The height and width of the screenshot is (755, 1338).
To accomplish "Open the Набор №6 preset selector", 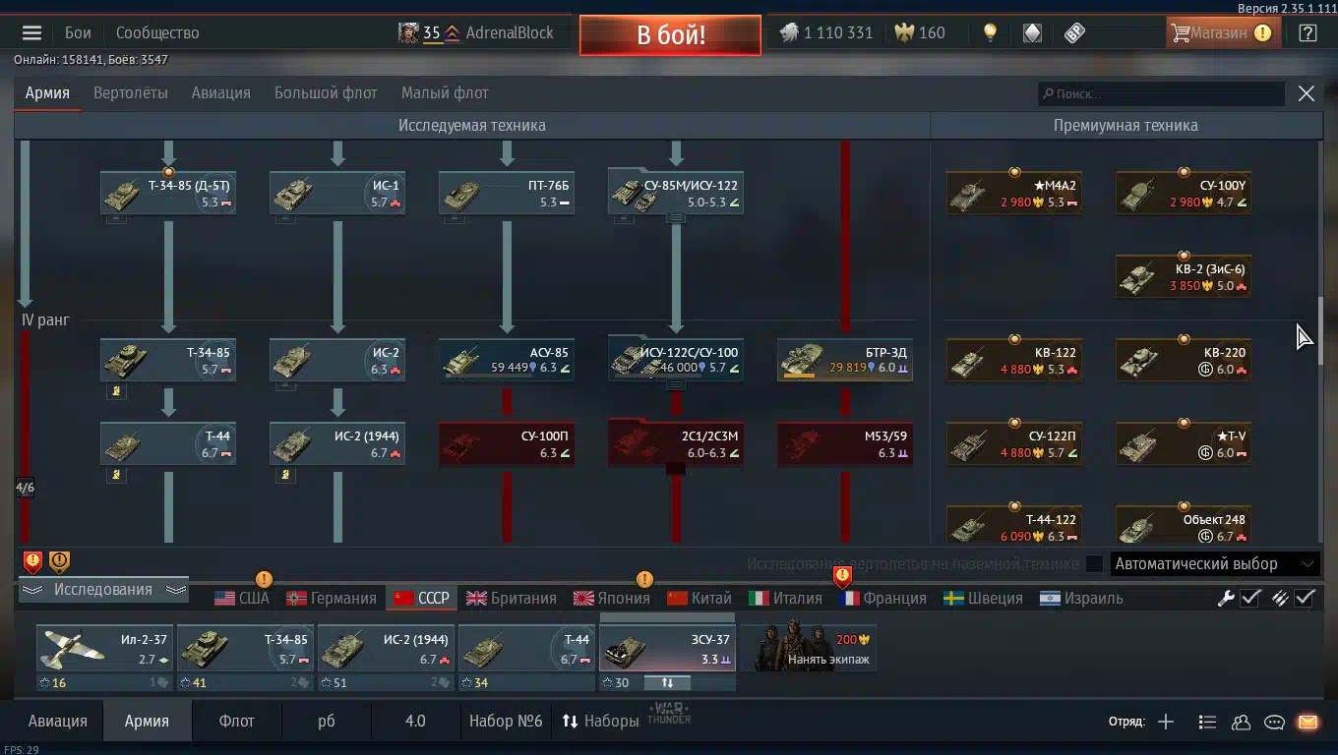I will 506,722.
